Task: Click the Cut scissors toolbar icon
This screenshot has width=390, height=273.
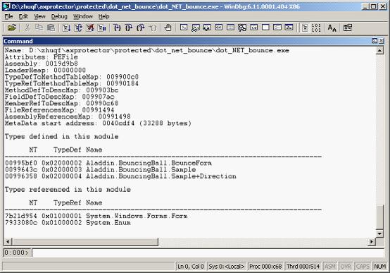Action: click(27, 28)
